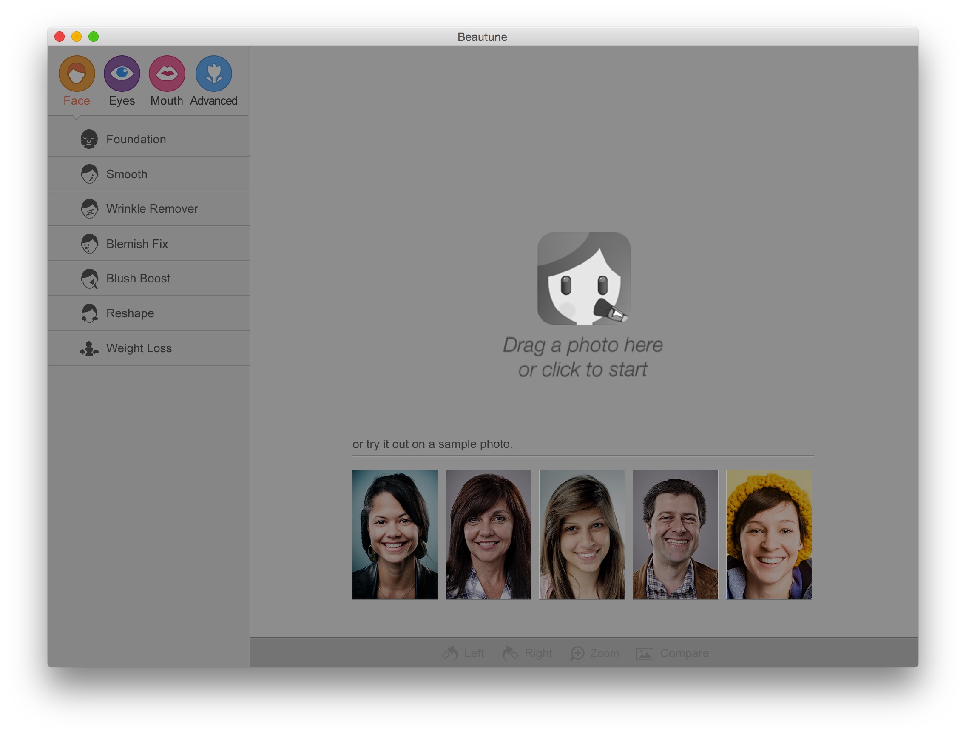Click the Smooth tool icon
This screenshot has height=735, width=966.
click(89, 174)
